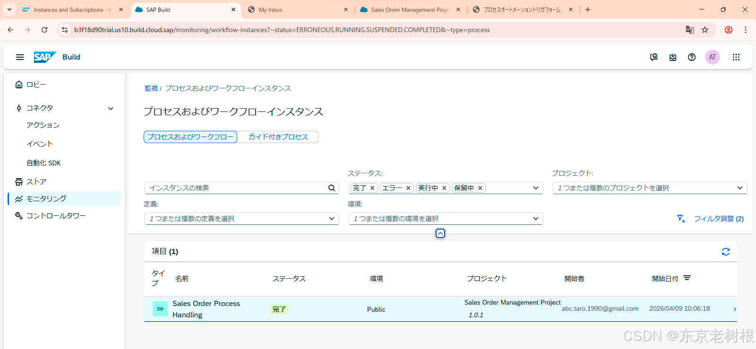This screenshot has width=756, height=349.
Task: View site information icon in address bar
Action: (x=65, y=30)
